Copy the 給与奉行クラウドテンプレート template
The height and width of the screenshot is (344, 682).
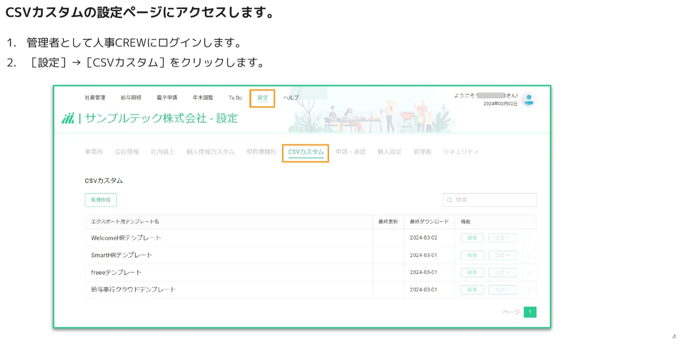[x=503, y=290]
